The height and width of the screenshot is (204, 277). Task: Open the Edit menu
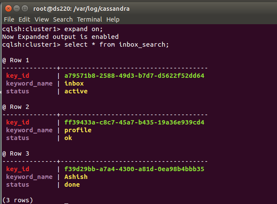click(x=24, y=19)
